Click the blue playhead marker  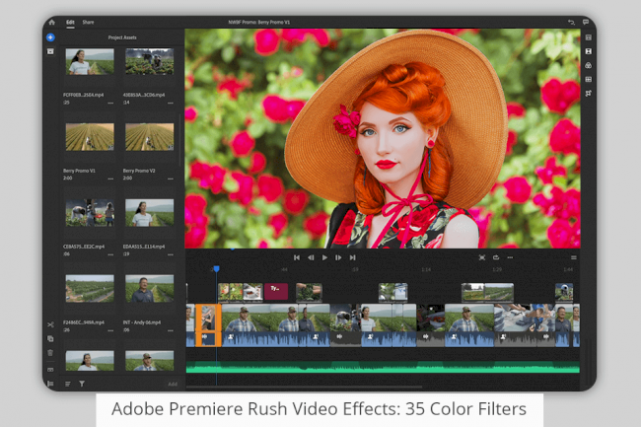[216, 268]
